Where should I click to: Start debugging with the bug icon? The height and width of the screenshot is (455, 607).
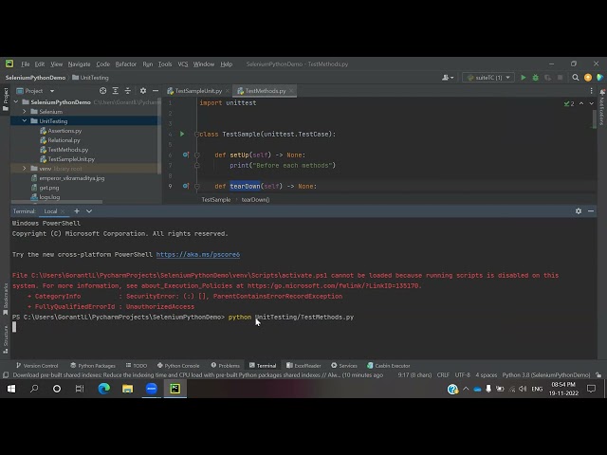(x=535, y=78)
